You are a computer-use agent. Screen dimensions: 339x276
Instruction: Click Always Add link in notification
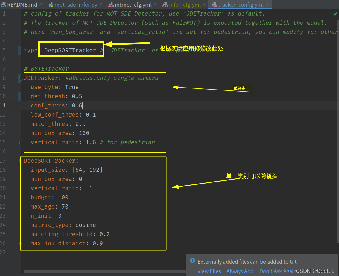pyautogui.click(x=240, y=271)
